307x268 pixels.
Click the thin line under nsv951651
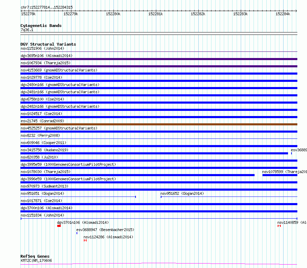click(78, 197)
